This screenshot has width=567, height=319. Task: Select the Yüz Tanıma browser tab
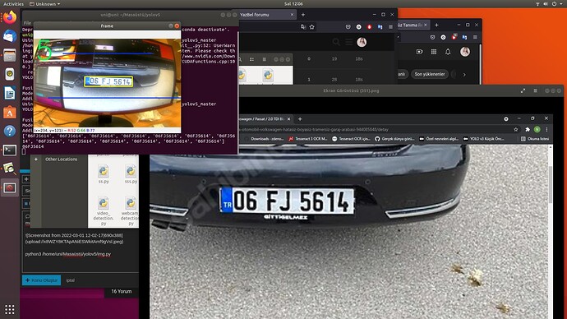click(x=413, y=25)
